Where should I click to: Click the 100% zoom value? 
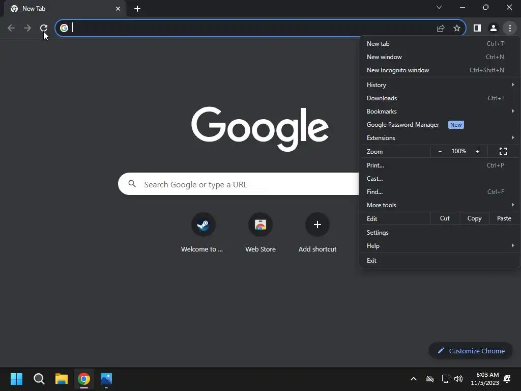coord(458,151)
